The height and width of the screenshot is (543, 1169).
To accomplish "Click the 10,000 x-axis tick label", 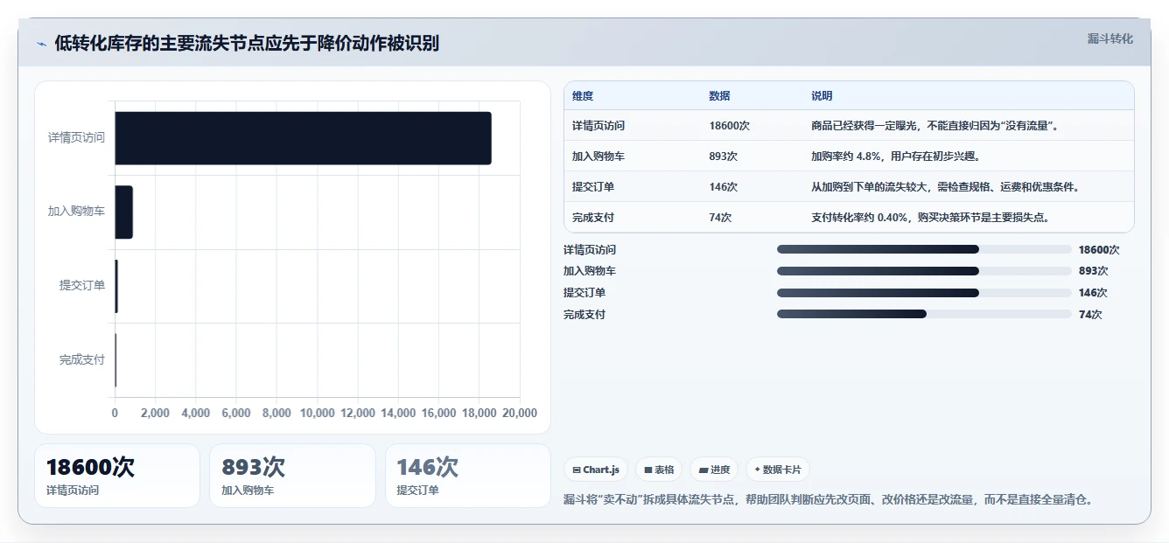I will [318, 413].
